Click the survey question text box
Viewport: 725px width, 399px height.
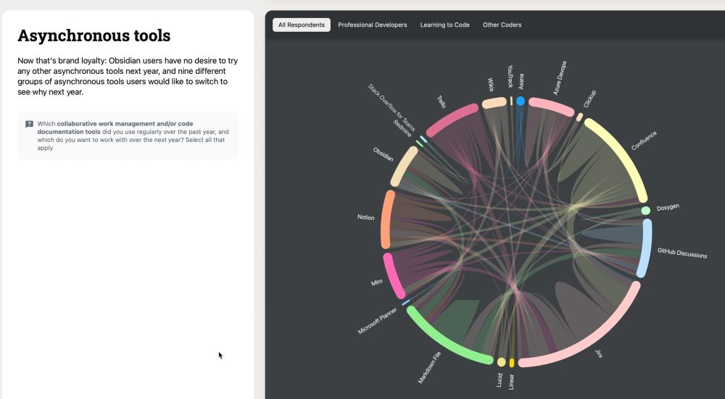[128, 135]
